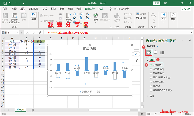Select Solid fill (纯色填充) radio button

click(151, 69)
